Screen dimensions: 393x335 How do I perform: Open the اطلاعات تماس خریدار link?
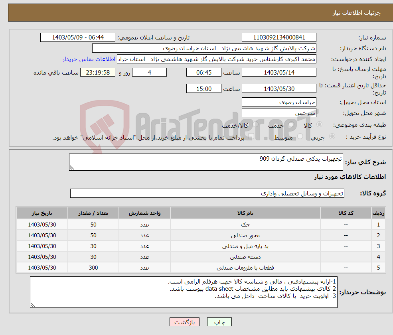(x=89, y=59)
